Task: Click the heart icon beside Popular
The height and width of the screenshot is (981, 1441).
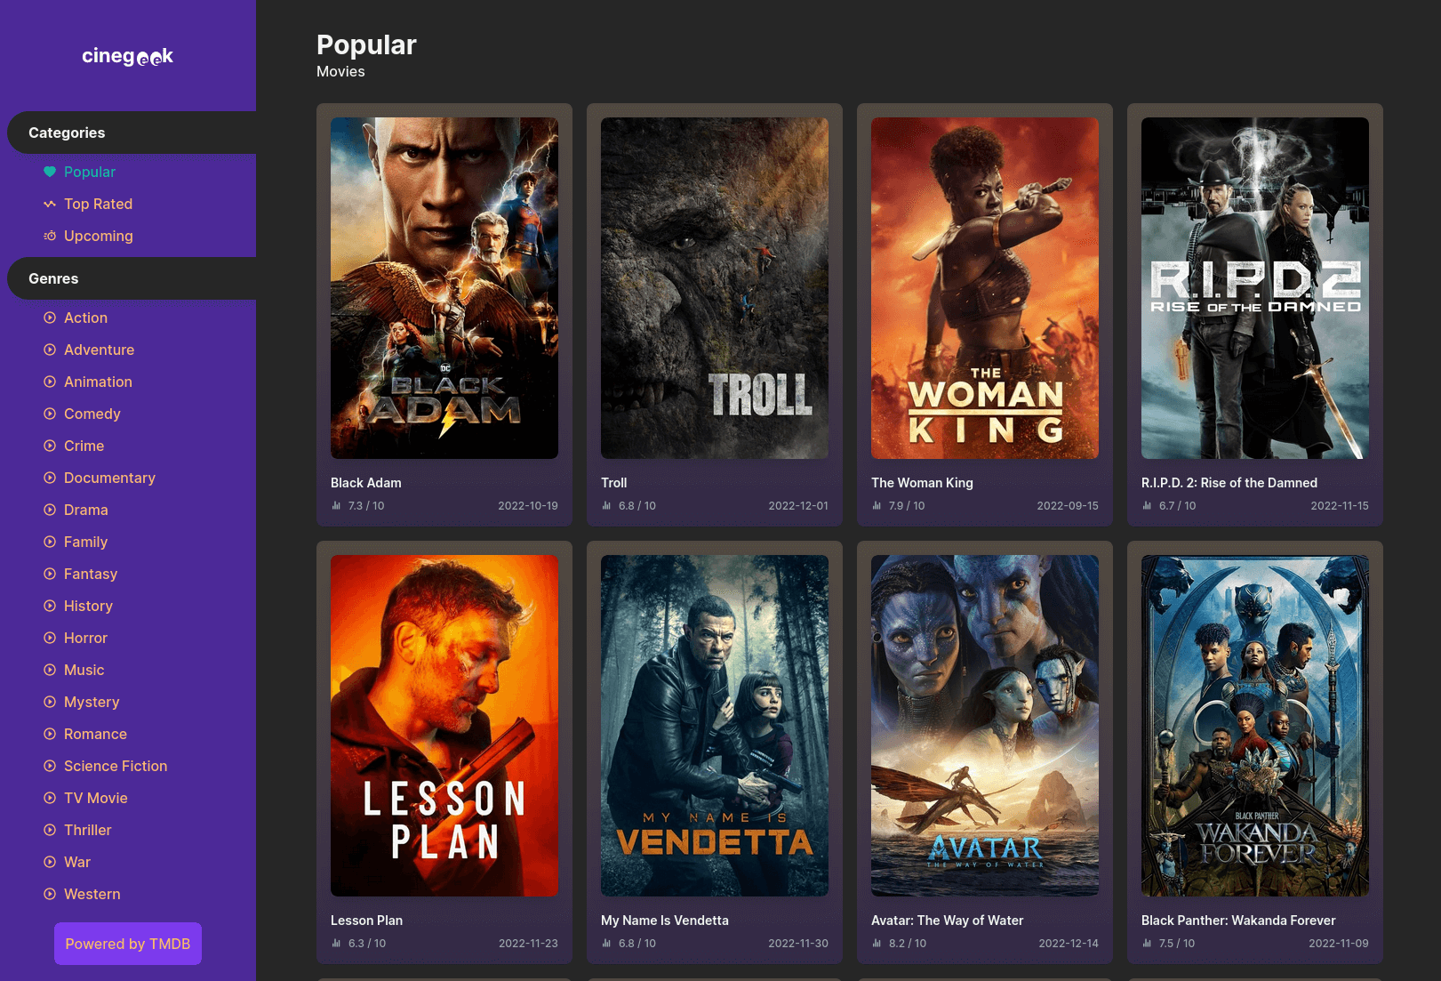Action: (x=50, y=172)
